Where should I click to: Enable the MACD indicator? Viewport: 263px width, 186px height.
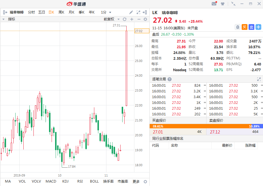pyautogui.click(x=51, y=181)
